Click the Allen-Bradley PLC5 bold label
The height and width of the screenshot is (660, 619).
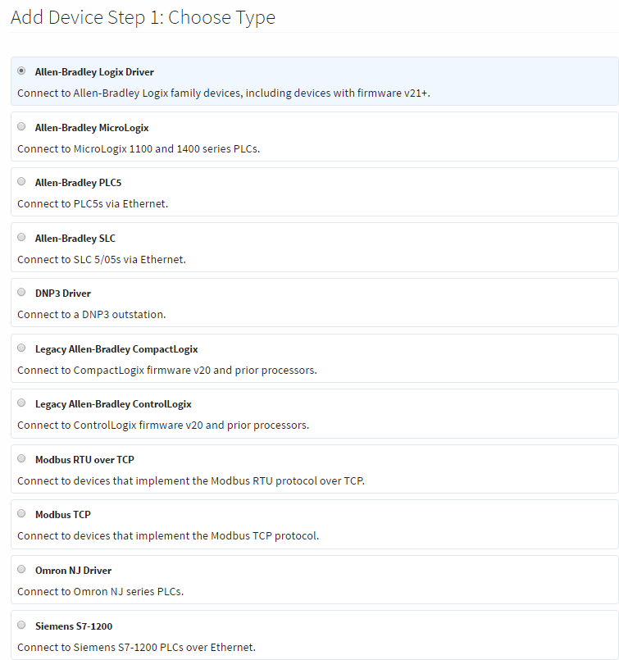tap(75, 182)
